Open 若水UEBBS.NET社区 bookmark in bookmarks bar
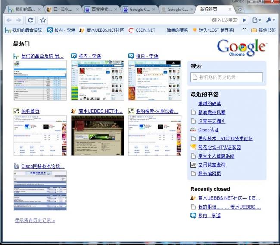Screen dimensions: 280x245 pos(102,30)
